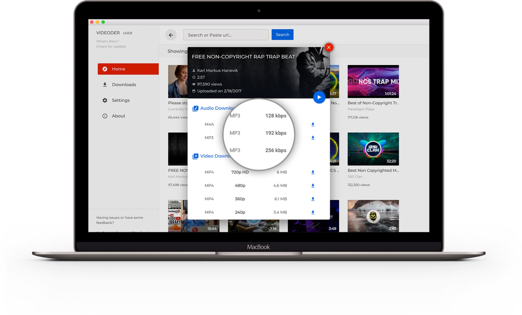Click the What's New? link
The height and width of the screenshot is (315, 522).
(108, 41)
